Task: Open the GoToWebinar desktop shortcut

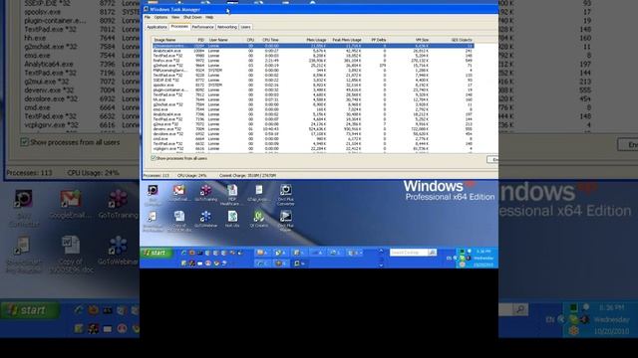Action: (x=205, y=219)
